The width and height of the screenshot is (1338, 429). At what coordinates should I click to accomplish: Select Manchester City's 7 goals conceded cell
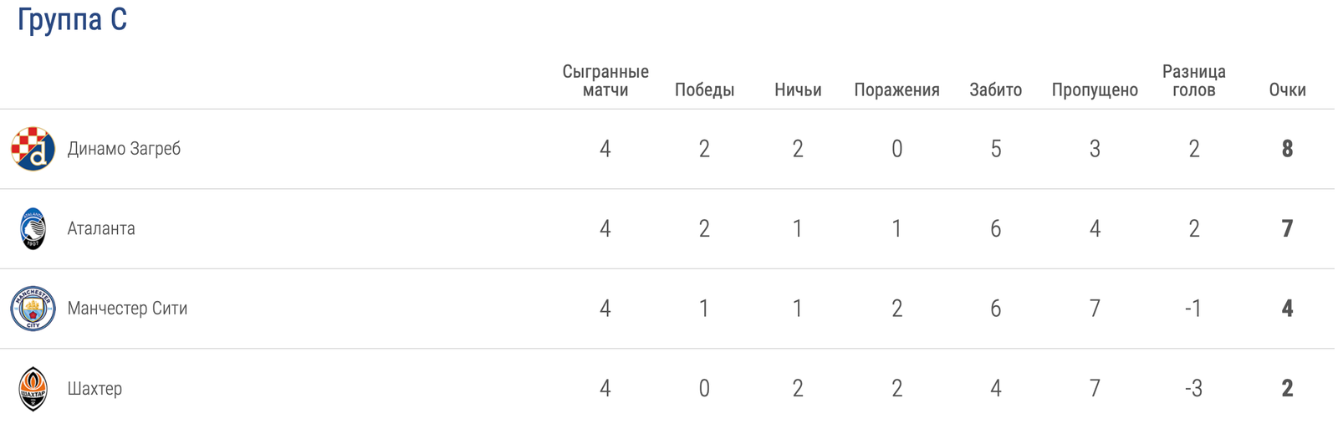(x=1095, y=309)
